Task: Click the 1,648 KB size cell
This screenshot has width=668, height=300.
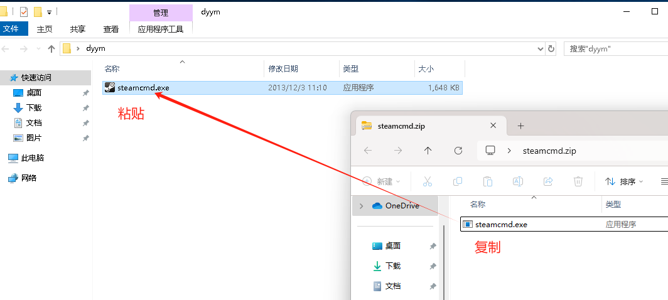Action: click(x=444, y=88)
